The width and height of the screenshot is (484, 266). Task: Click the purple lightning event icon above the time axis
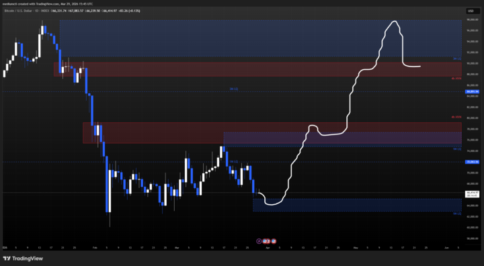[259, 241]
